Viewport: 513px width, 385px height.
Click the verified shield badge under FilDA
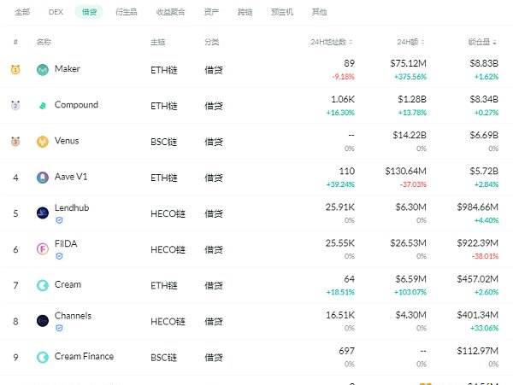pyautogui.click(x=59, y=256)
